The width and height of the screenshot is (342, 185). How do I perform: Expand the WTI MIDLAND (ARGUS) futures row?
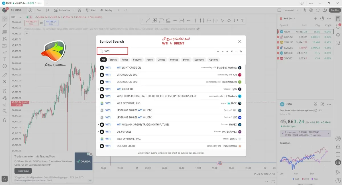[98, 125]
